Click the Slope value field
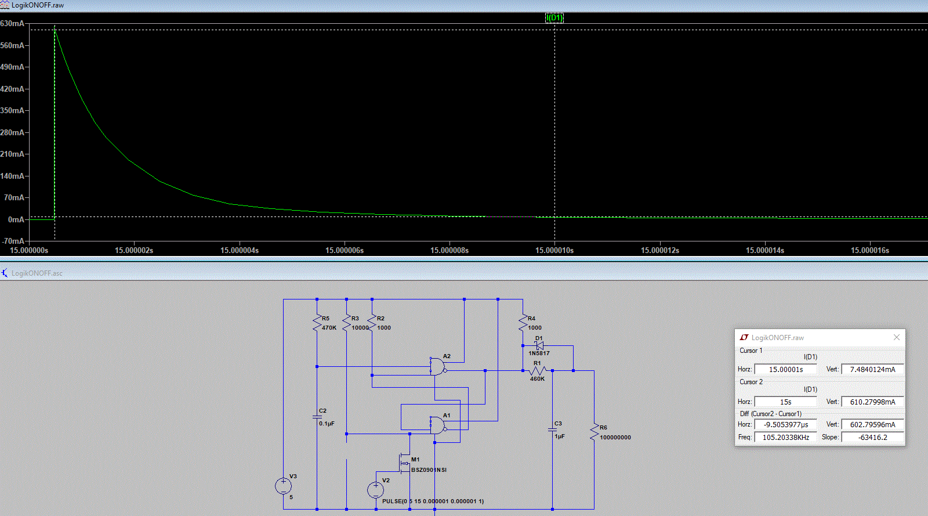This screenshot has height=516, width=928. (872, 437)
